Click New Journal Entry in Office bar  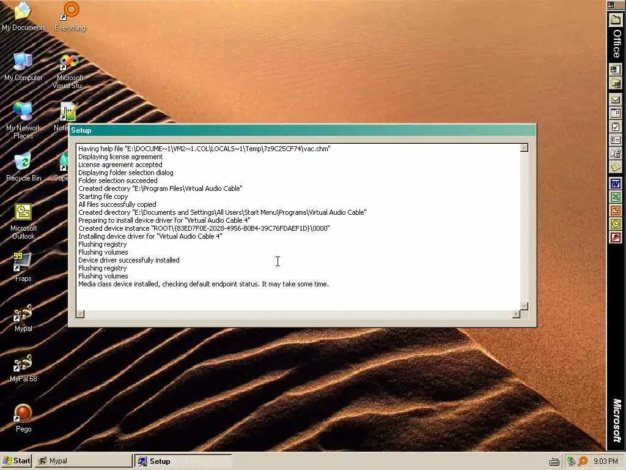615,154
